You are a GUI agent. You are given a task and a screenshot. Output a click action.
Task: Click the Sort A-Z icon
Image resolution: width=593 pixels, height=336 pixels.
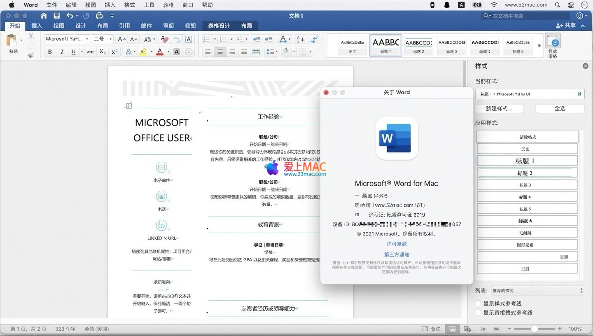pos(300,40)
